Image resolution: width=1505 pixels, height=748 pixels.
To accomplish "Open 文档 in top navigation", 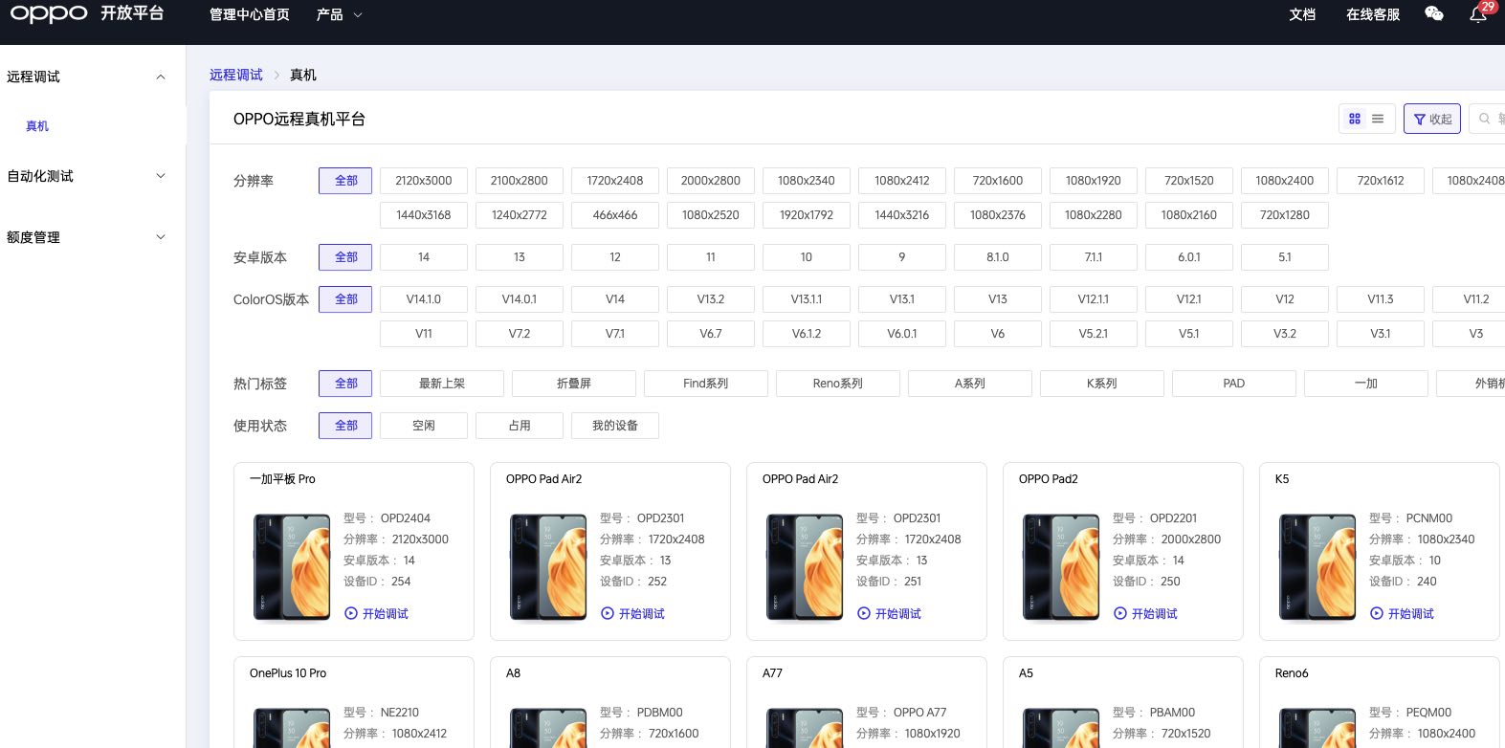I will 1302,14.
